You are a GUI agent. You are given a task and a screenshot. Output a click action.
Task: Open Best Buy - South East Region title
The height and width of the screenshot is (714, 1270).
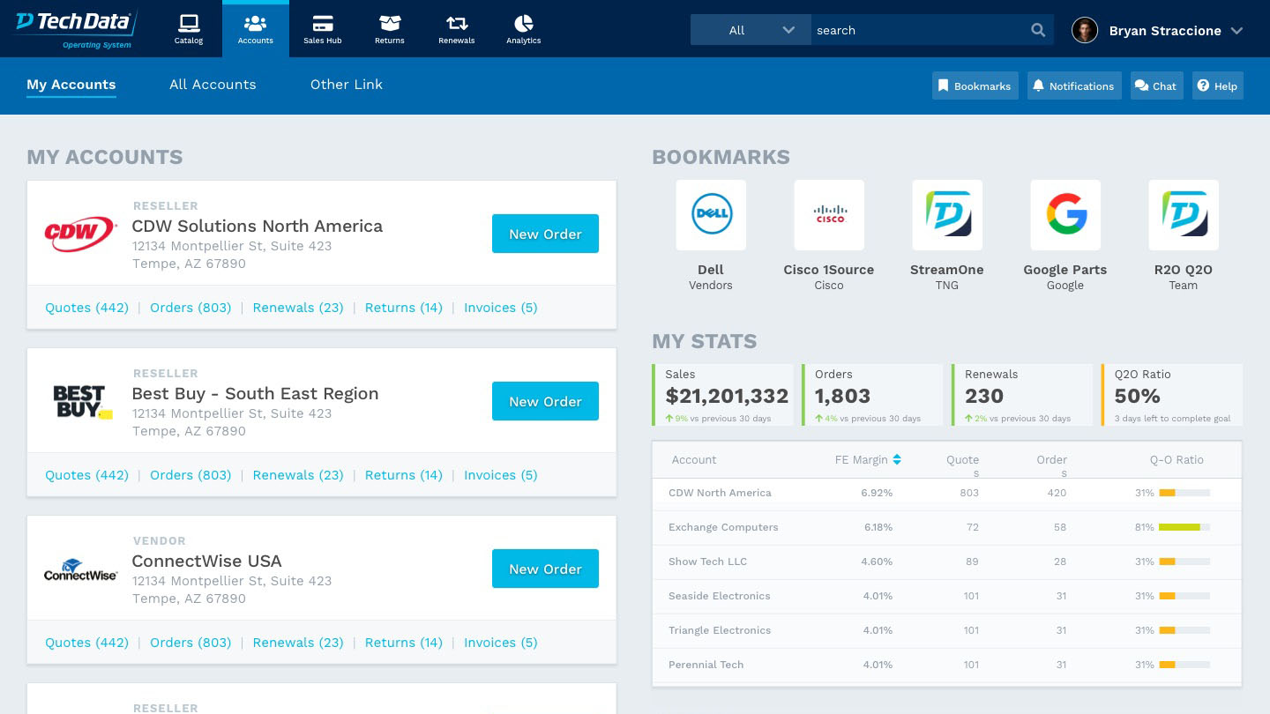(x=255, y=393)
